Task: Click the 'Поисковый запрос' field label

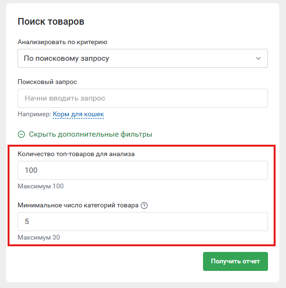Action: click(47, 82)
